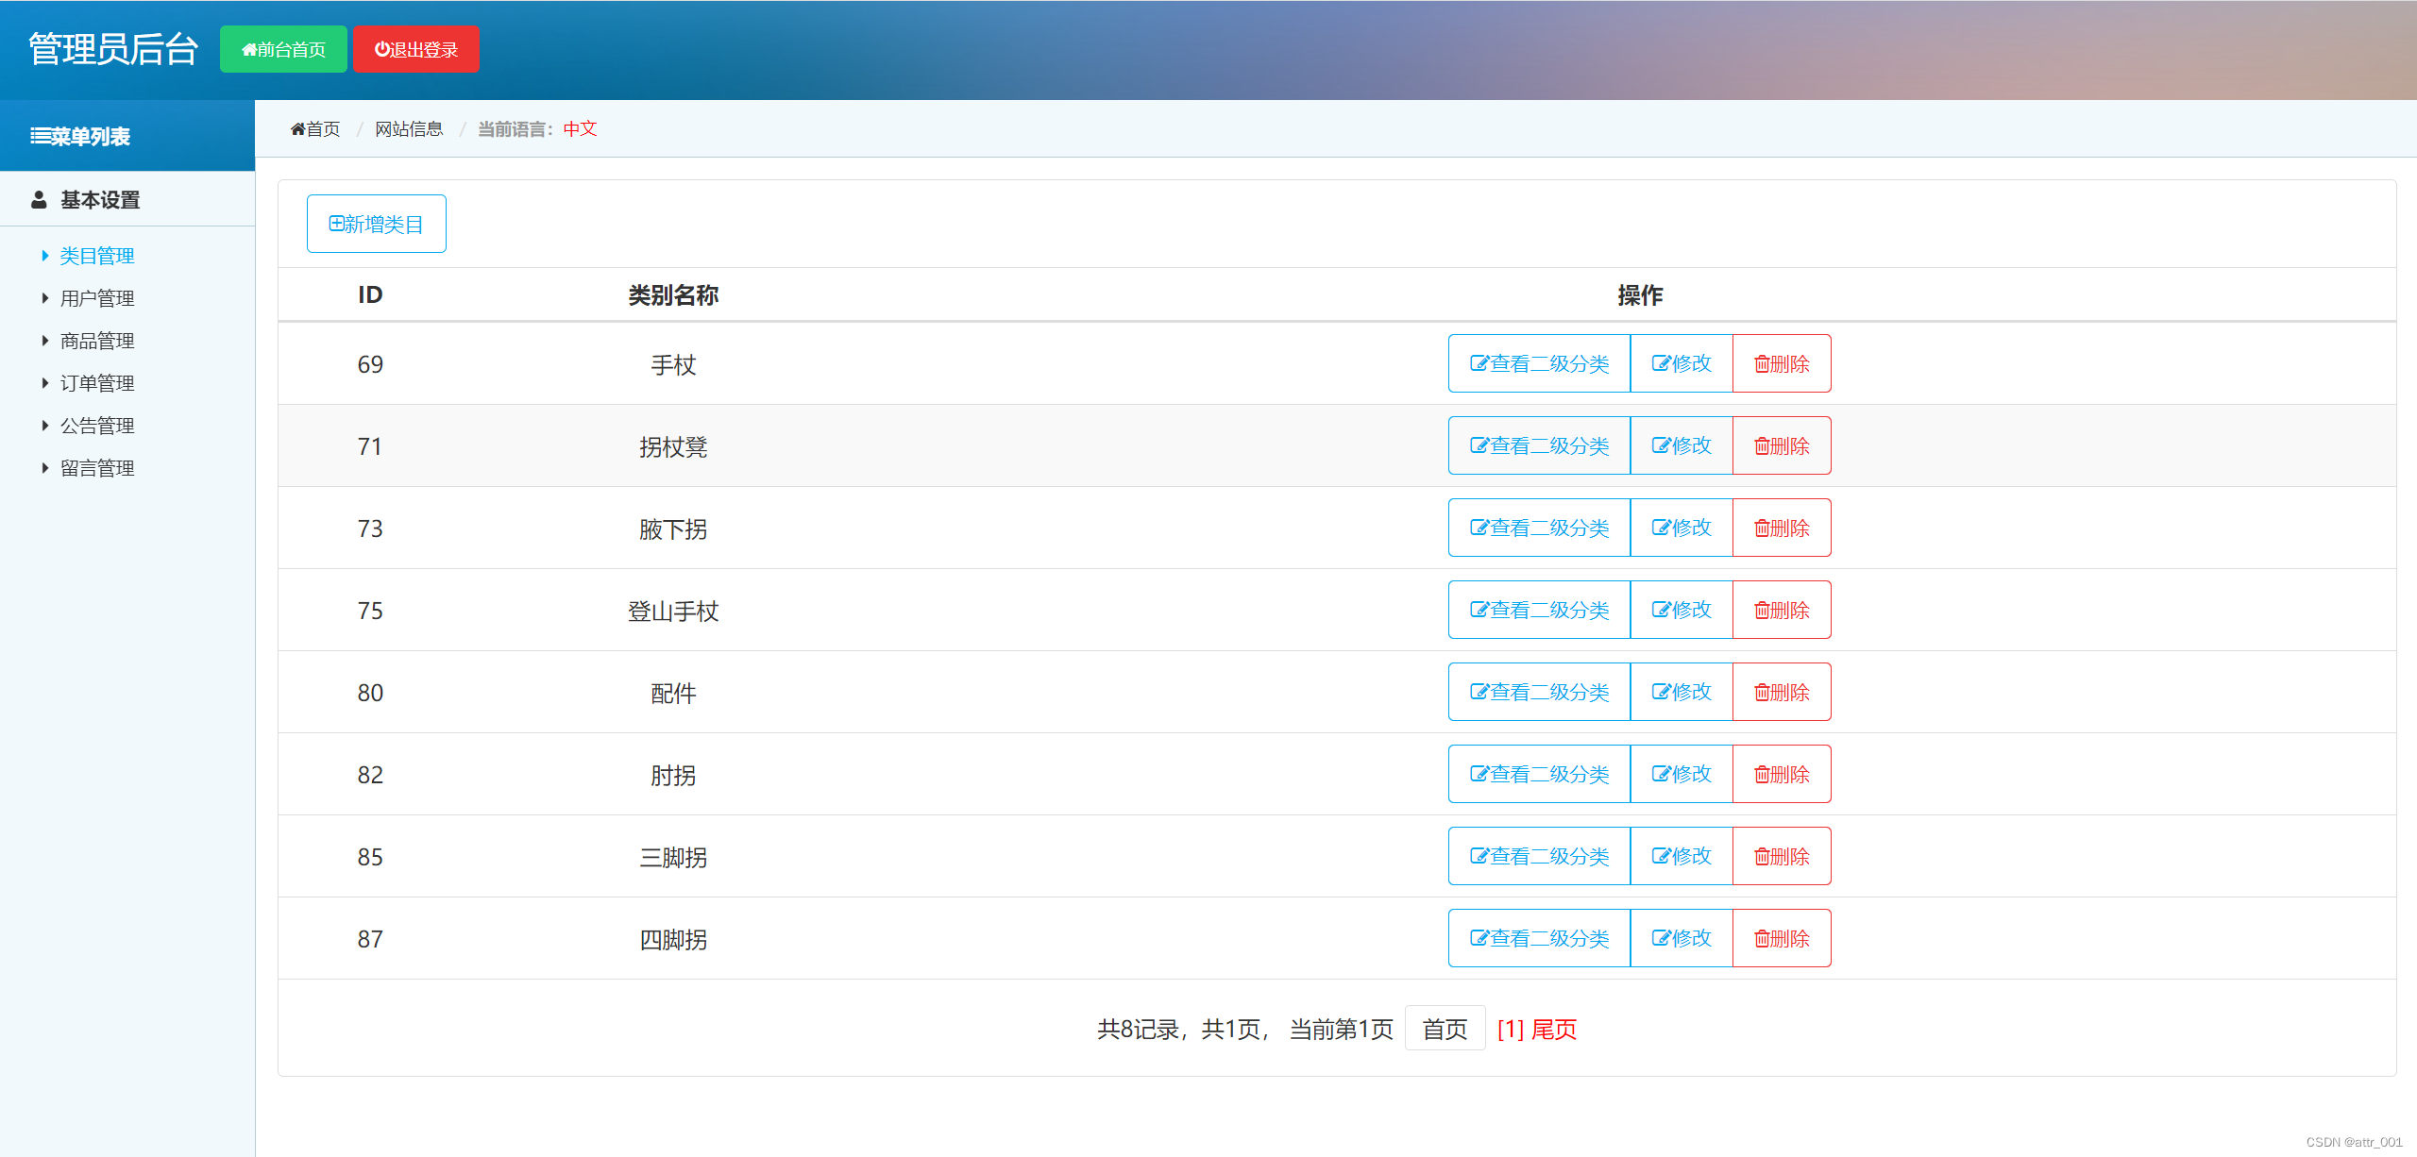Click the home icon 前台首页 button
The image size is (2417, 1157).
pyautogui.click(x=283, y=49)
